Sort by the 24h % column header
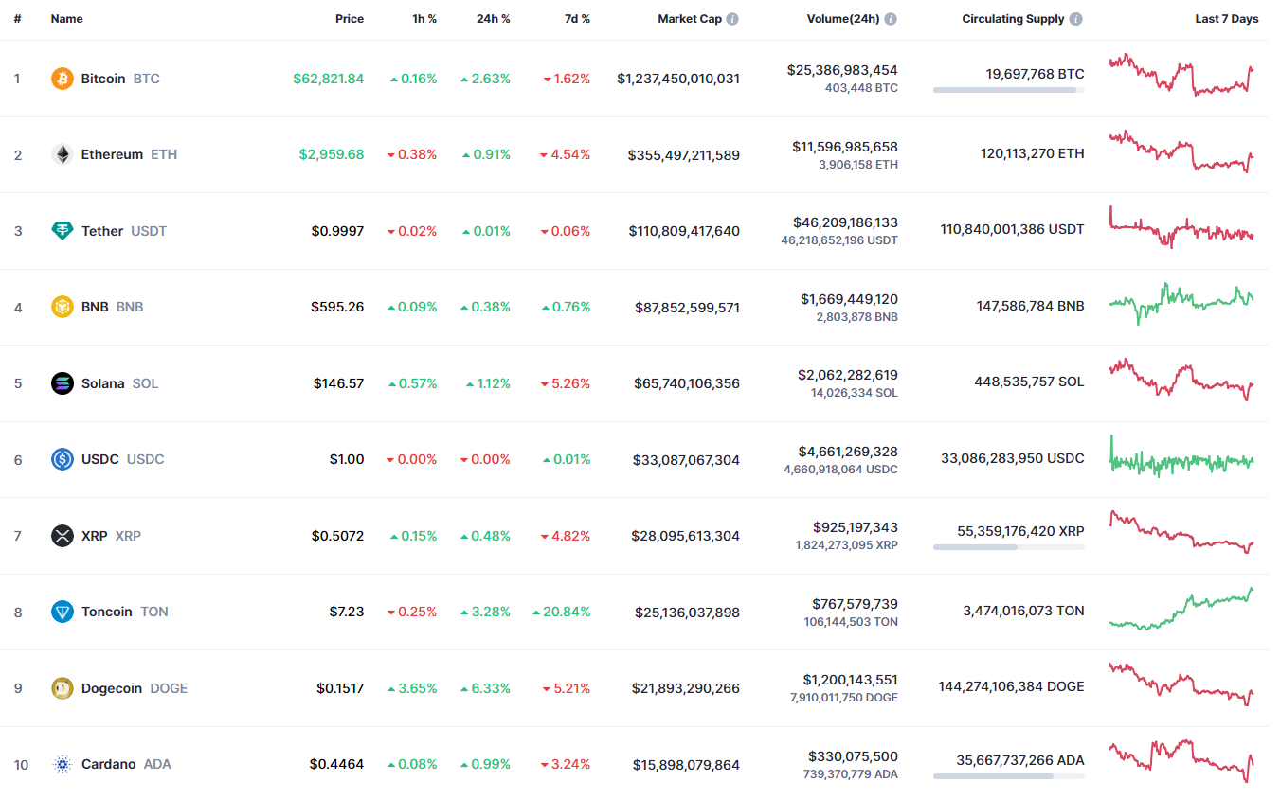1280x799 pixels. [x=493, y=19]
